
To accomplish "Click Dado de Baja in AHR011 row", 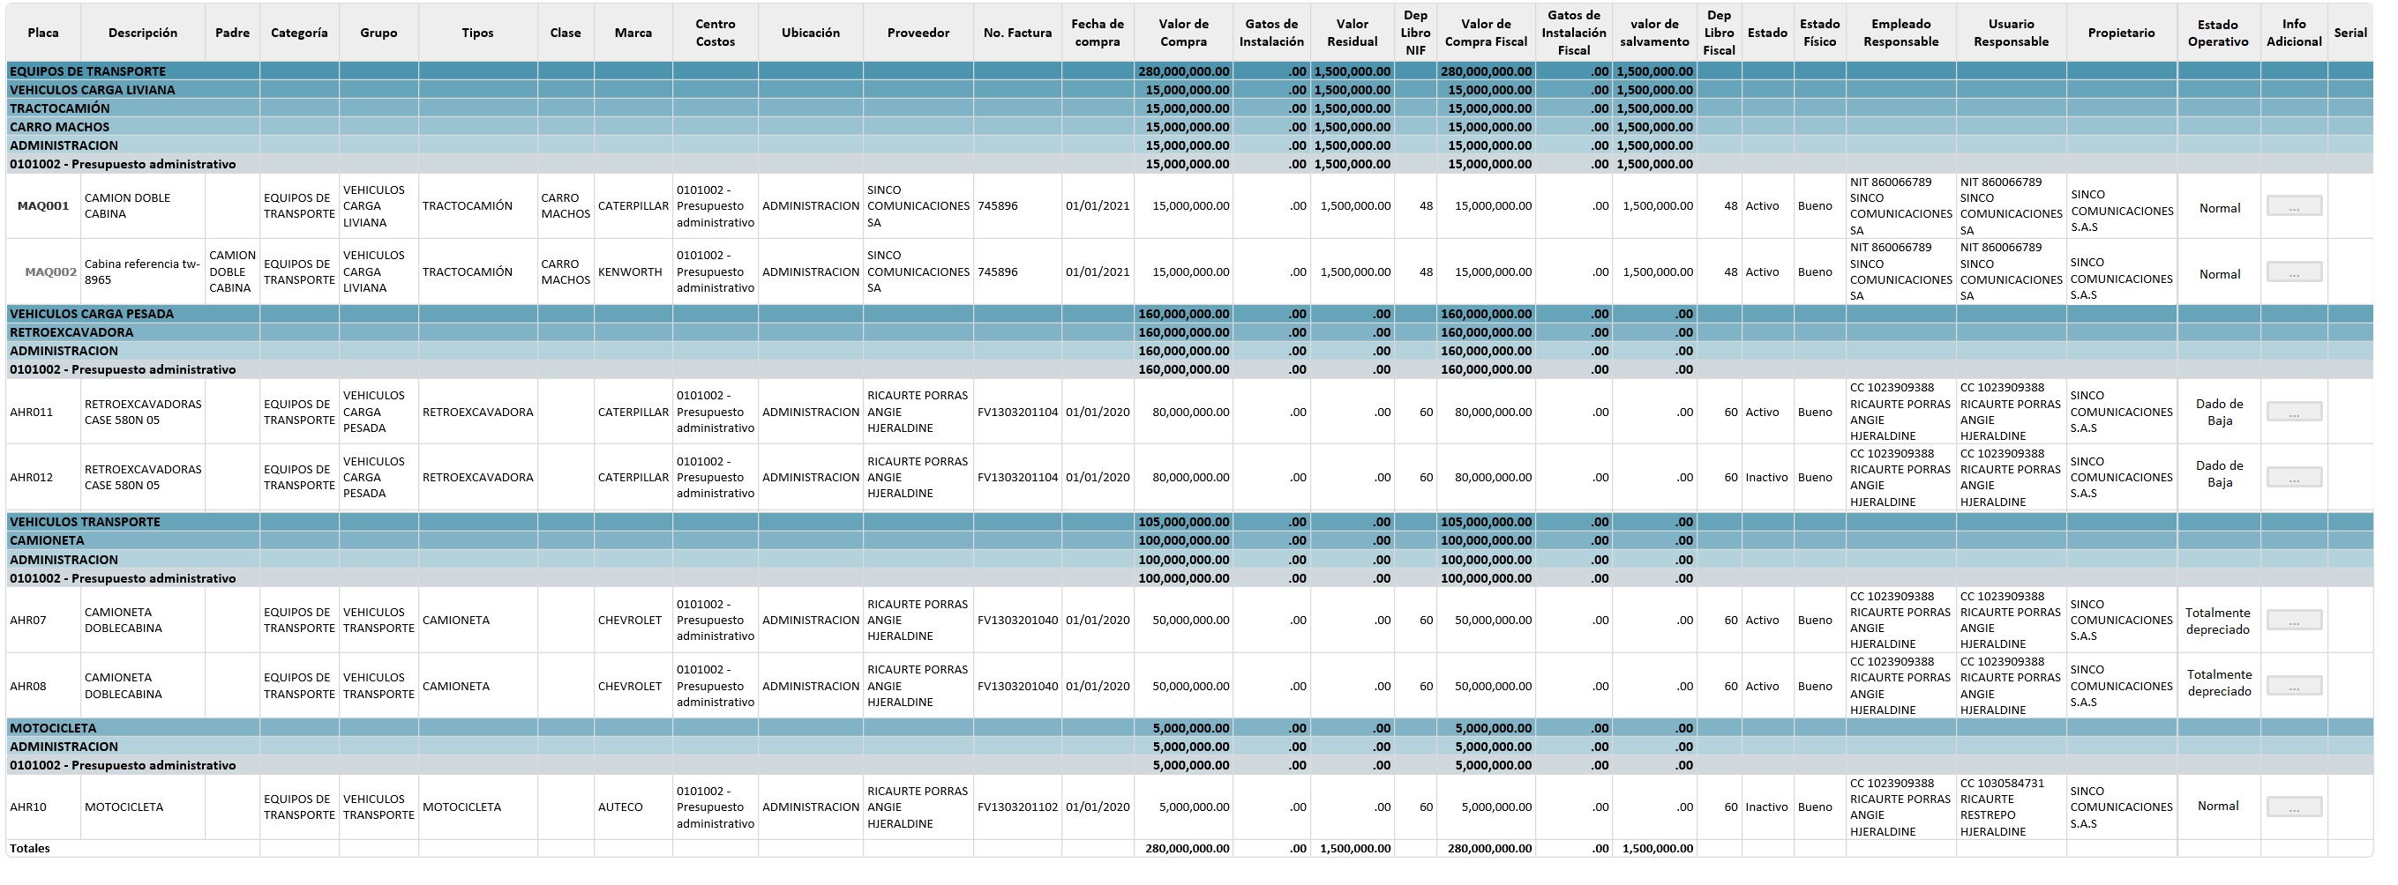I will pos(2218,412).
